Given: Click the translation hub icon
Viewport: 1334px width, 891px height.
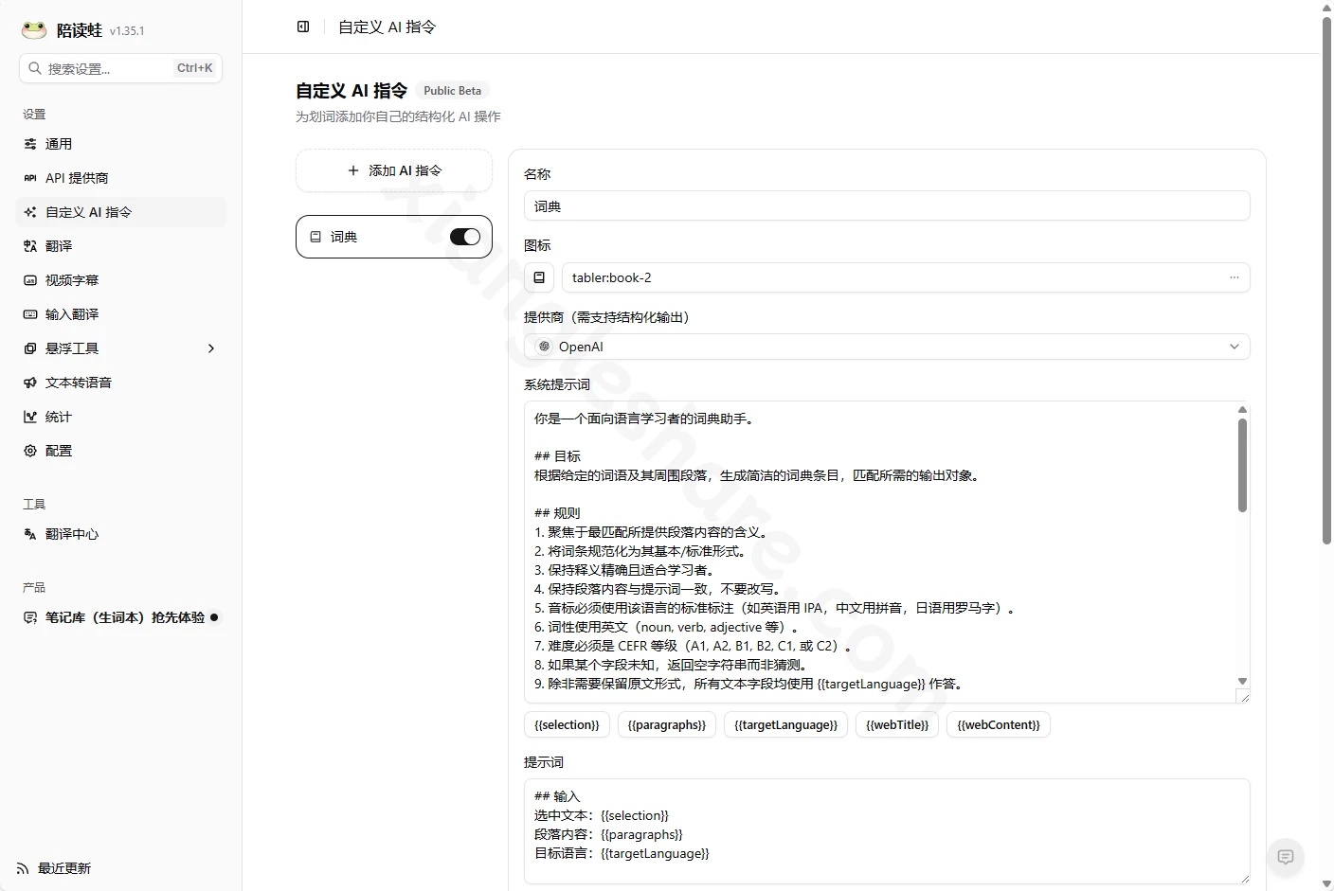Looking at the screenshot, I should pyautogui.click(x=30, y=534).
